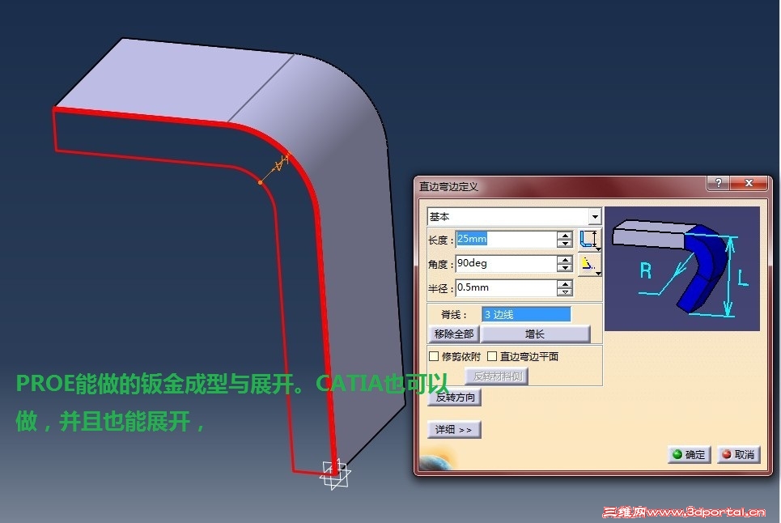
Task: Click the 反转方向 button
Action: pos(456,397)
